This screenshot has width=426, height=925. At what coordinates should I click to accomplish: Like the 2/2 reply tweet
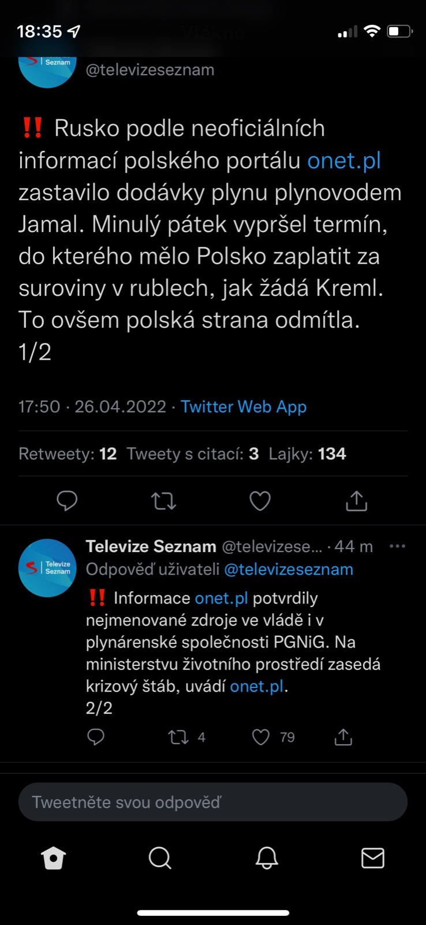point(261,737)
